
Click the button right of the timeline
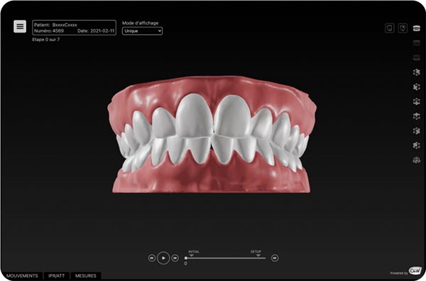pos(275,258)
